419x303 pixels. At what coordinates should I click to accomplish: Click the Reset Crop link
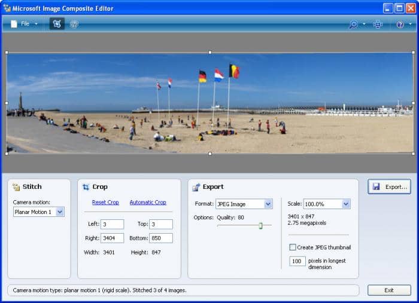(105, 203)
